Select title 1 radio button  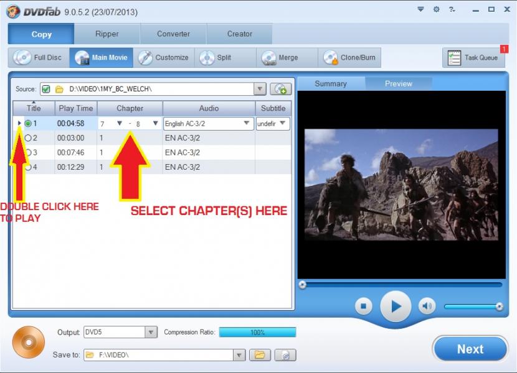pyautogui.click(x=28, y=124)
